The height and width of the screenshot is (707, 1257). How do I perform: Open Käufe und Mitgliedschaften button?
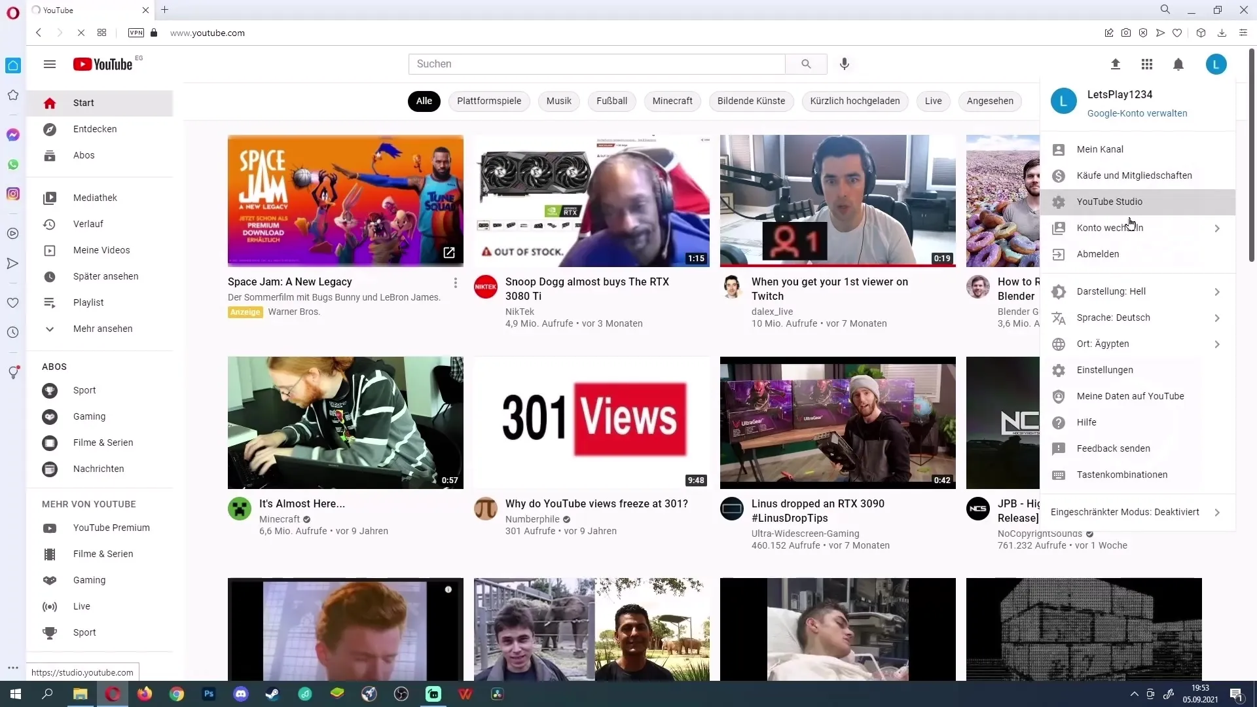tap(1135, 175)
